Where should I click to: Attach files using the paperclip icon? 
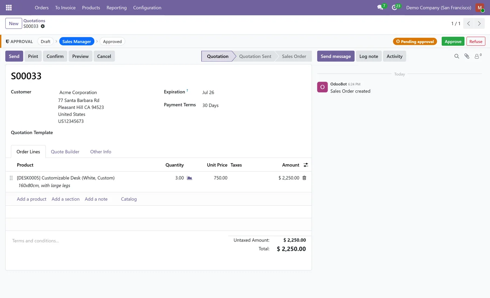[x=467, y=56]
